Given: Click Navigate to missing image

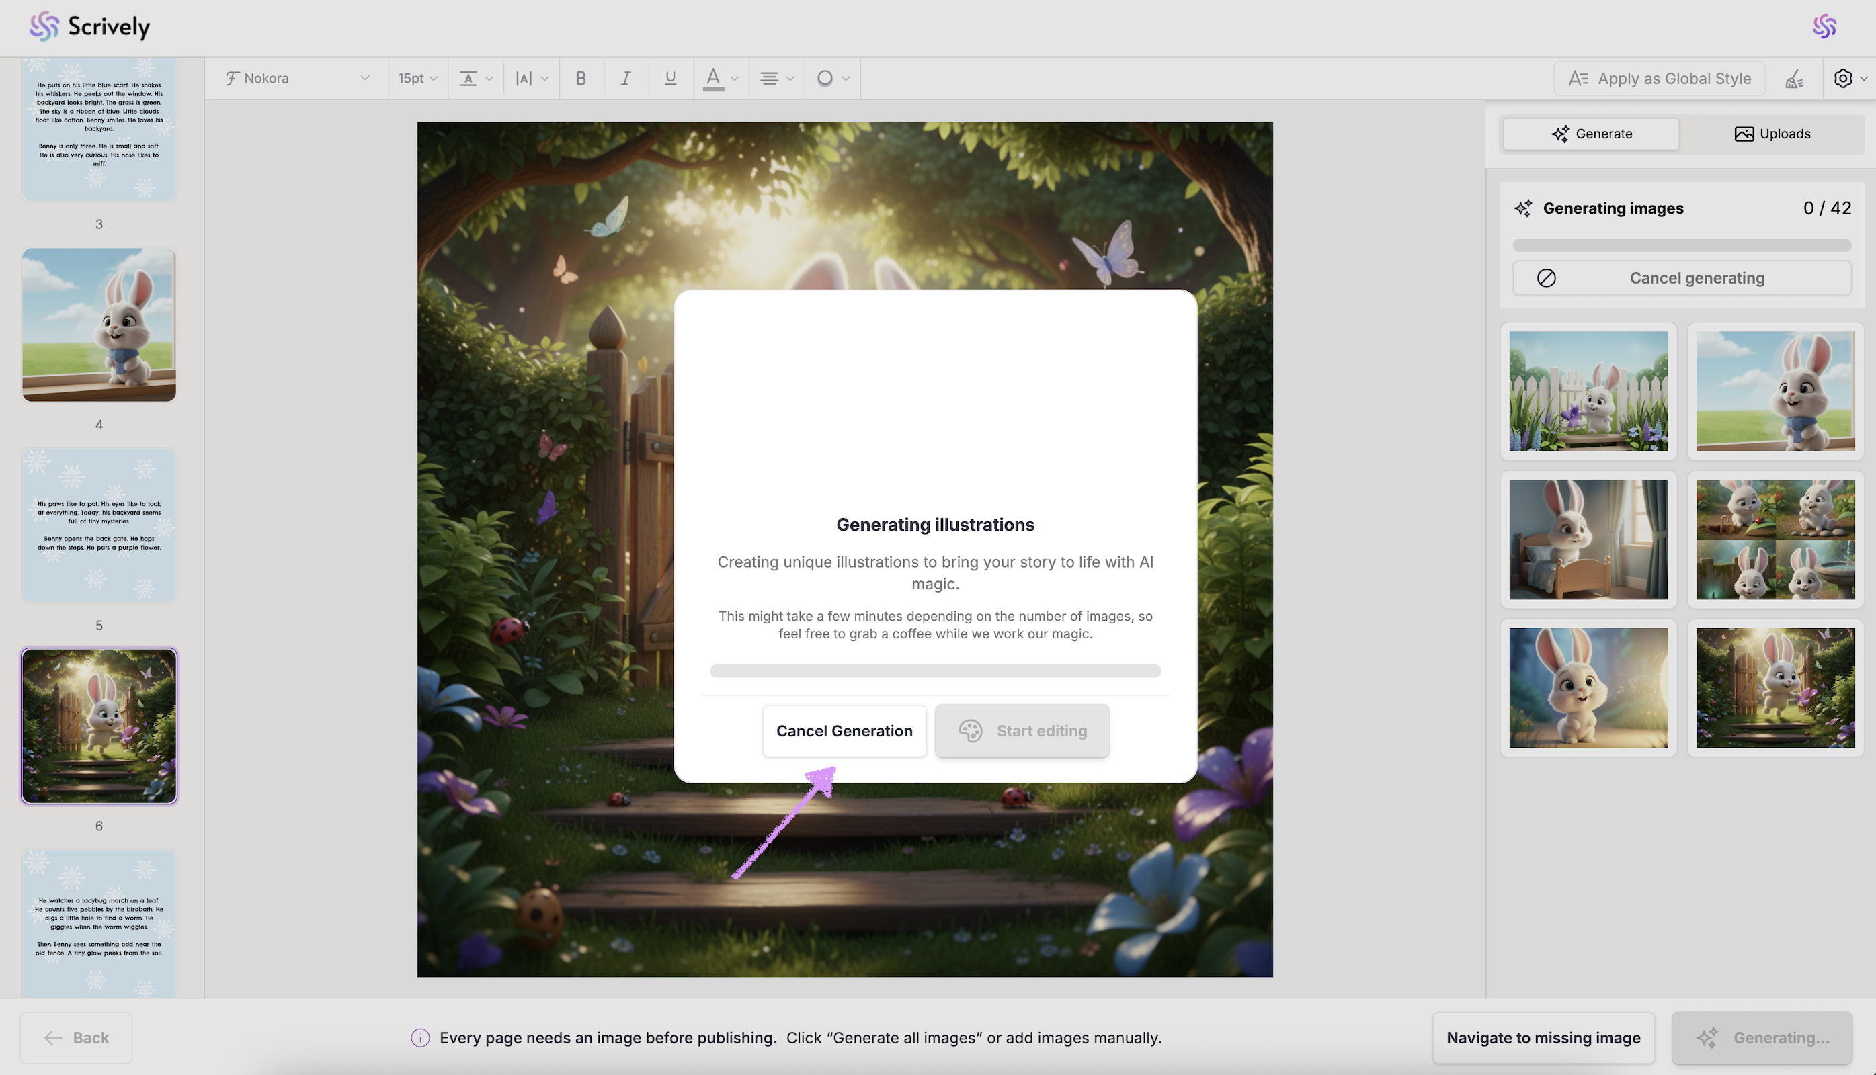Looking at the screenshot, I should (x=1543, y=1037).
